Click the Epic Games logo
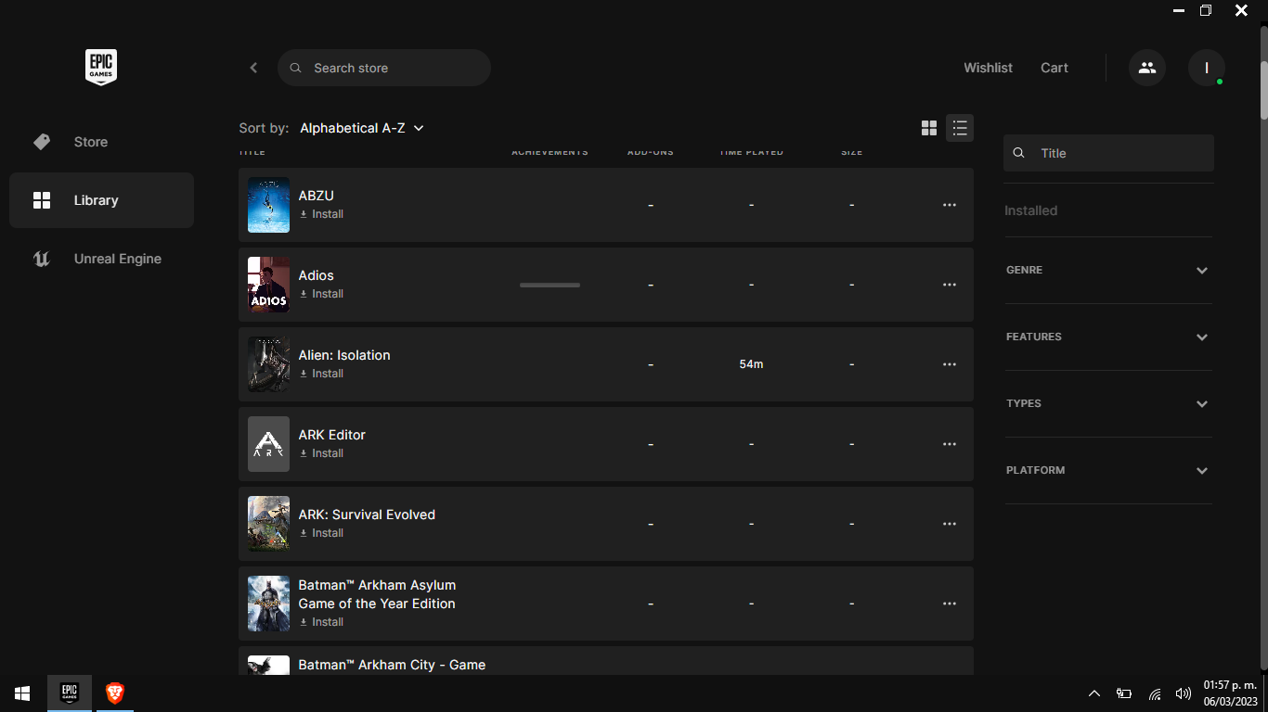The height and width of the screenshot is (712, 1268). pyautogui.click(x=101, y=68)
